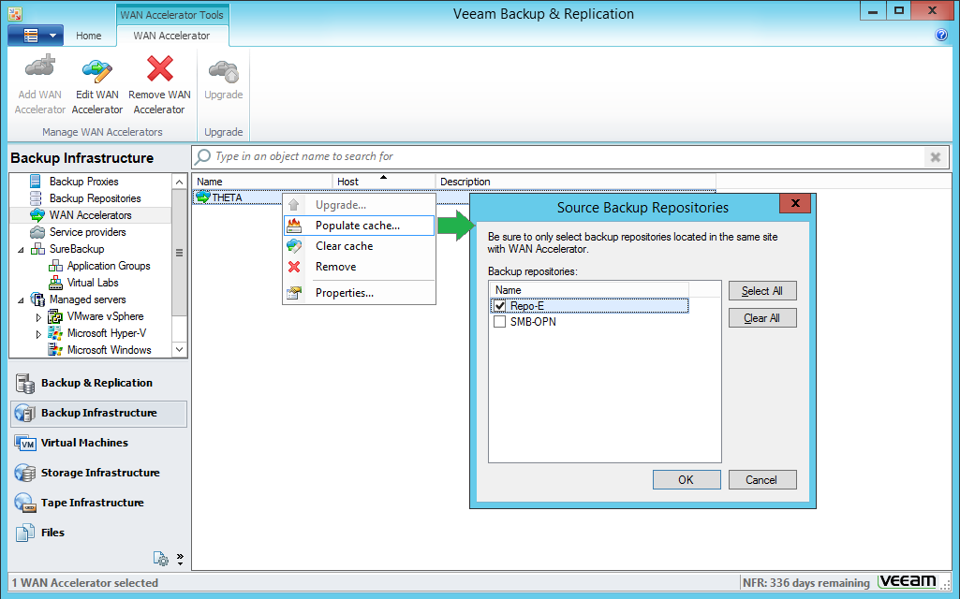Click the Virtual Labs tree icon
The height and width of the screenshot is (599, 960).
pos(55,282)
